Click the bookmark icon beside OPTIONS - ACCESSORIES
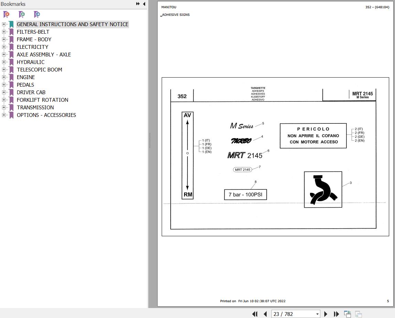395x318 pixels. 11,115
